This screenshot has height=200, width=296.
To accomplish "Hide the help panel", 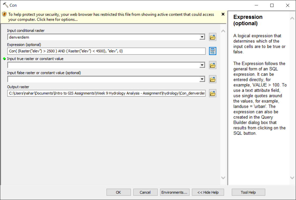I will (208, 192).
